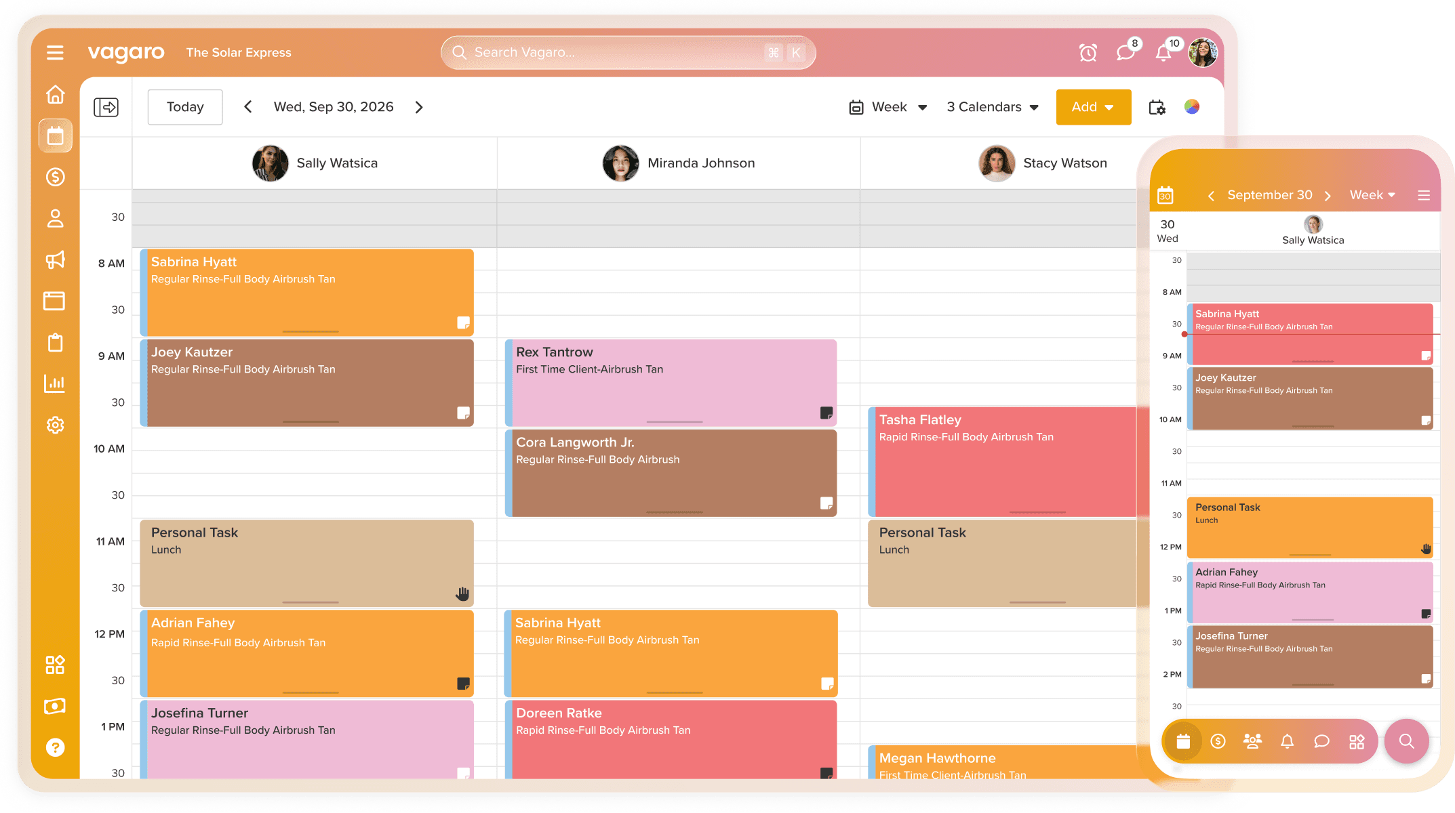Open reports bar chart sidebar icon

click(x=55, y=383)
